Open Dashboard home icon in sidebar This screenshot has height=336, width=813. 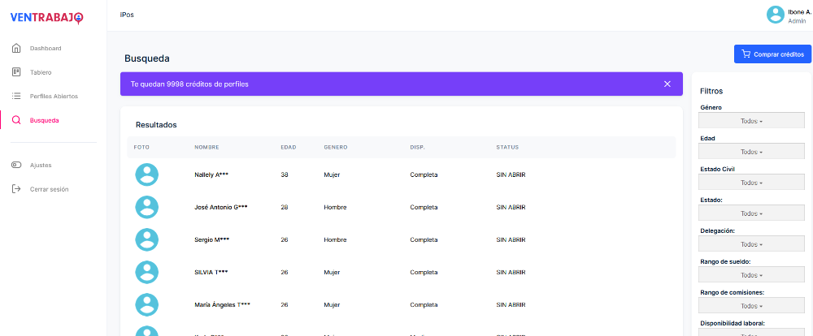(x=16, y=48)
